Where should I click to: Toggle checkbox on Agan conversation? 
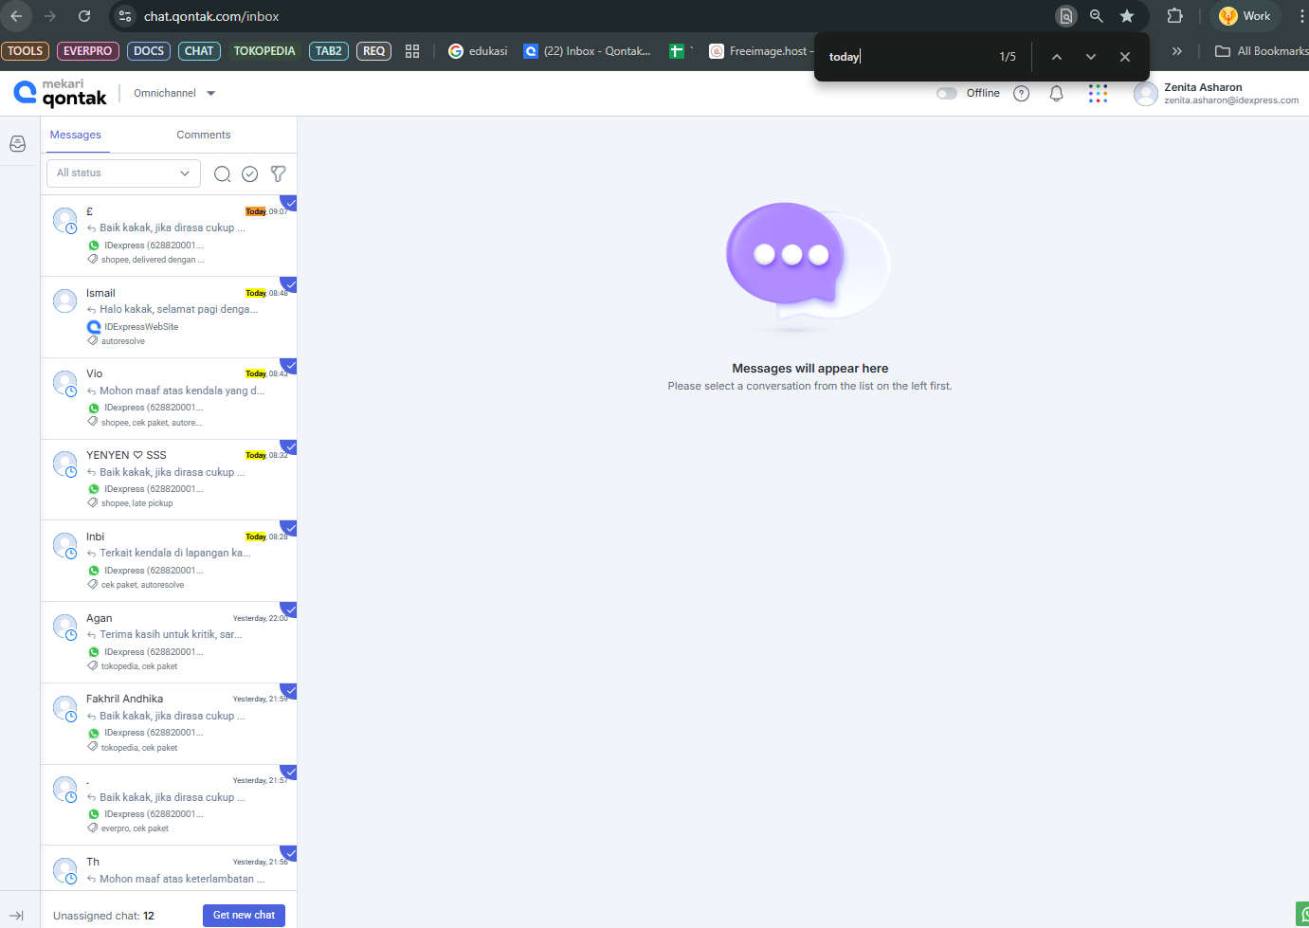[290, 610]
